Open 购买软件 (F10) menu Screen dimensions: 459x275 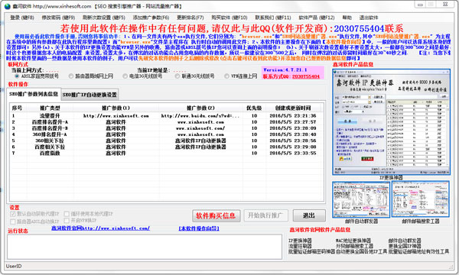(229, 18)
